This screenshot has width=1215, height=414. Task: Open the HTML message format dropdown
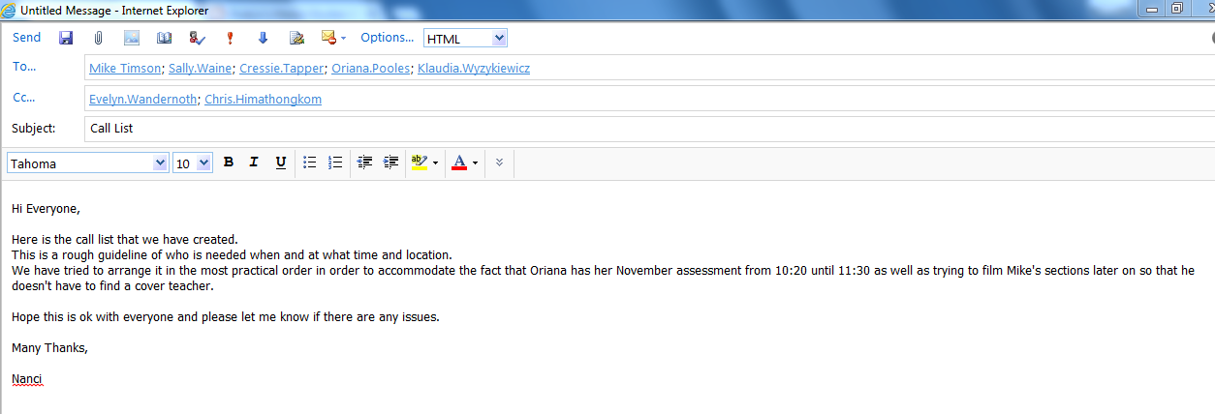(x=465, y=39)
